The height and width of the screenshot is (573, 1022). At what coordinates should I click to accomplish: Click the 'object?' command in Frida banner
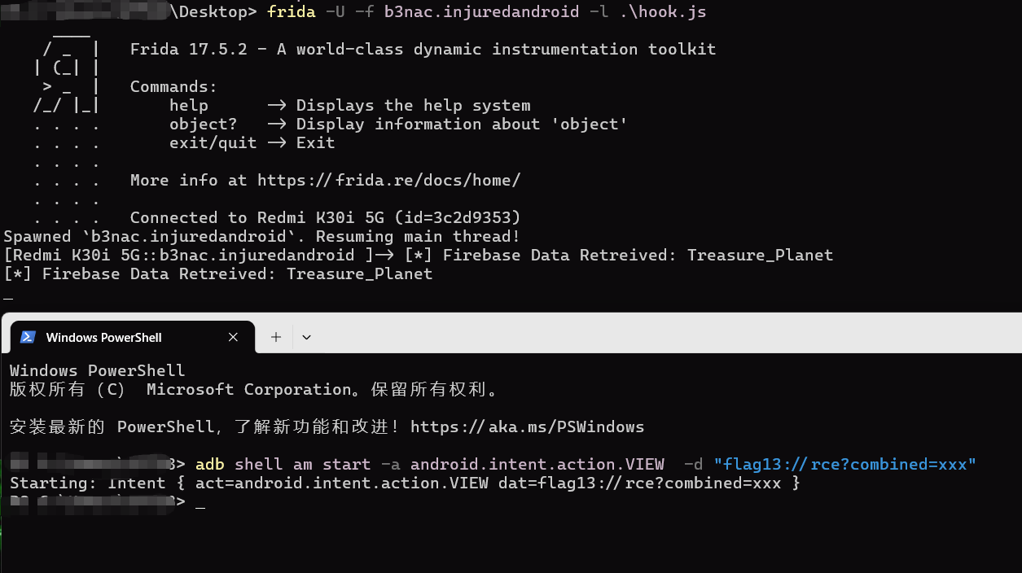coord(203,125)
